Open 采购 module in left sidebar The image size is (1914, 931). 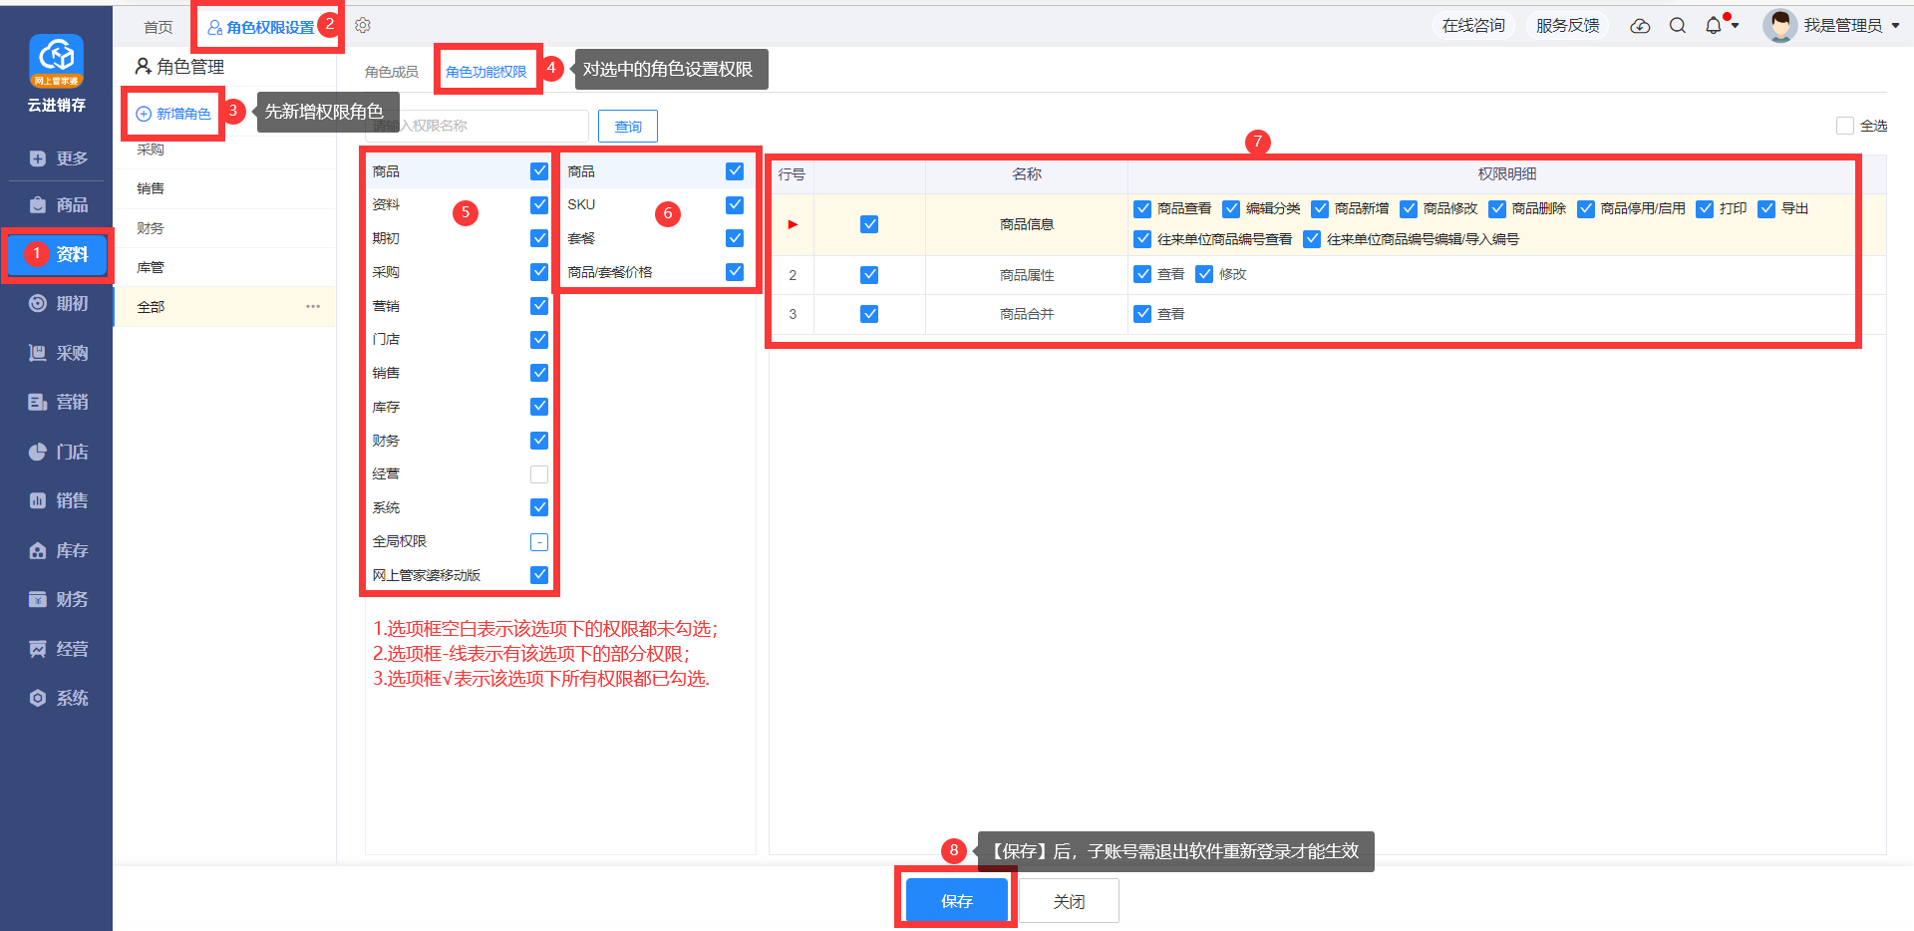[x=58, y=353]
